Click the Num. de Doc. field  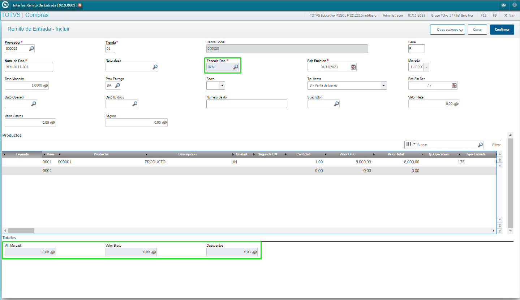[29, 67]
